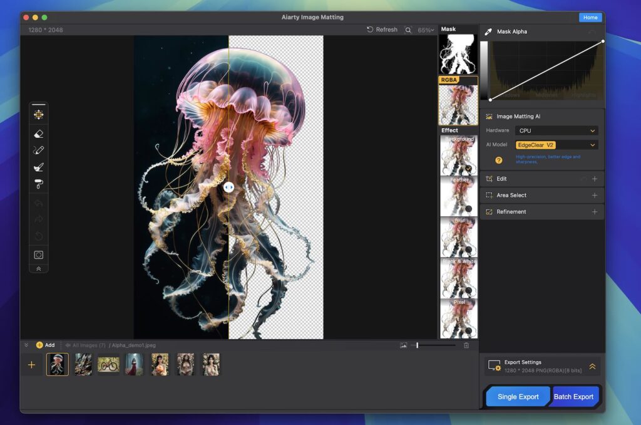Click the before/after split handle
This screenshot has width=641, height=425.
(228, 187)
